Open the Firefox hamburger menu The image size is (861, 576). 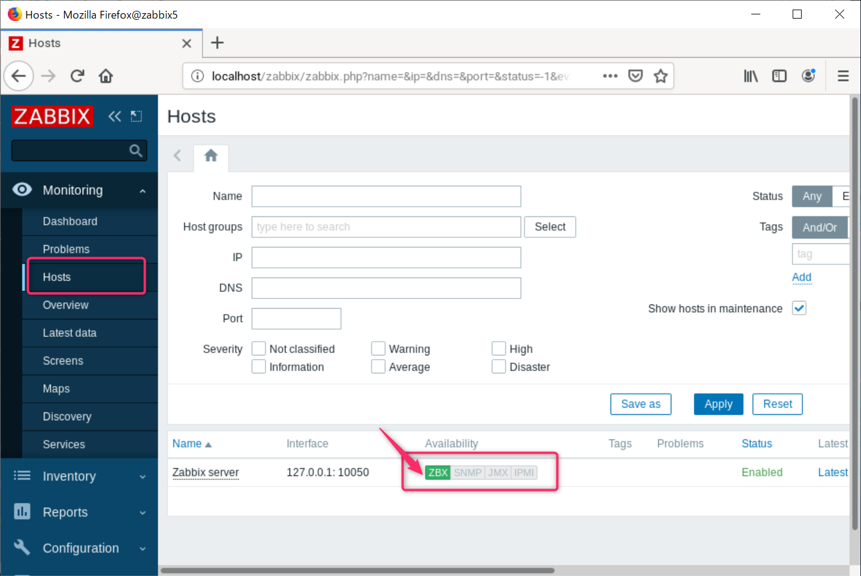coord(843,76)
